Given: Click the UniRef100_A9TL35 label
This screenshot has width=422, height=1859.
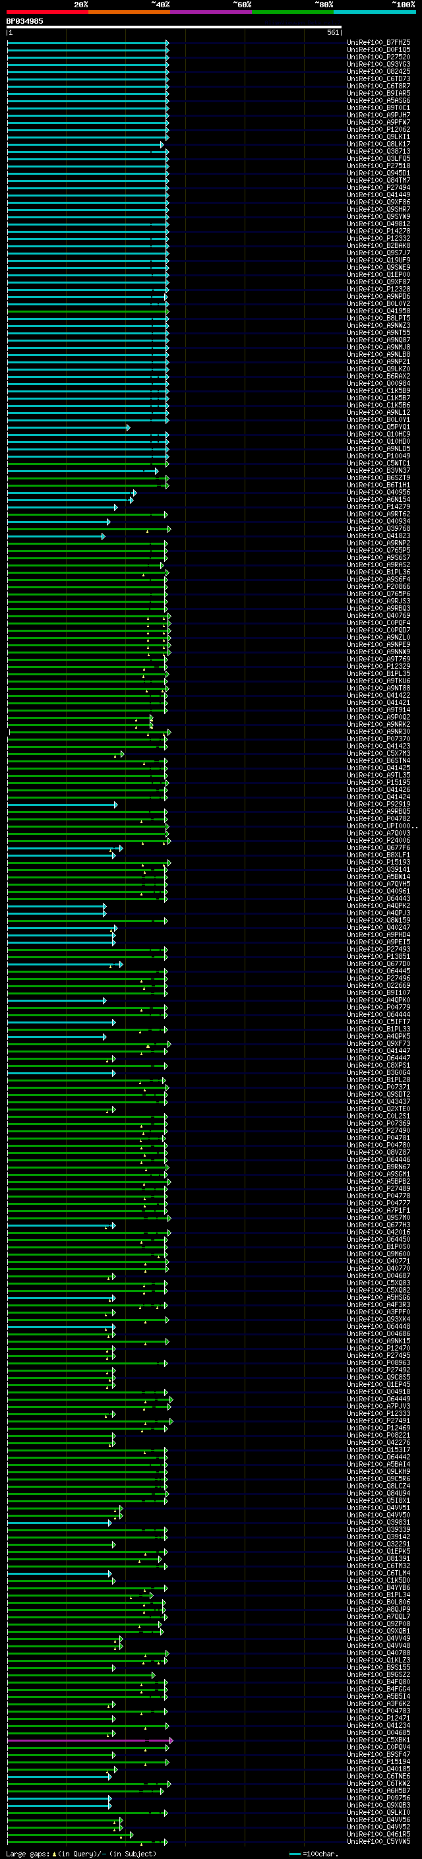Looking at the screenshot, I should [378, 775].
